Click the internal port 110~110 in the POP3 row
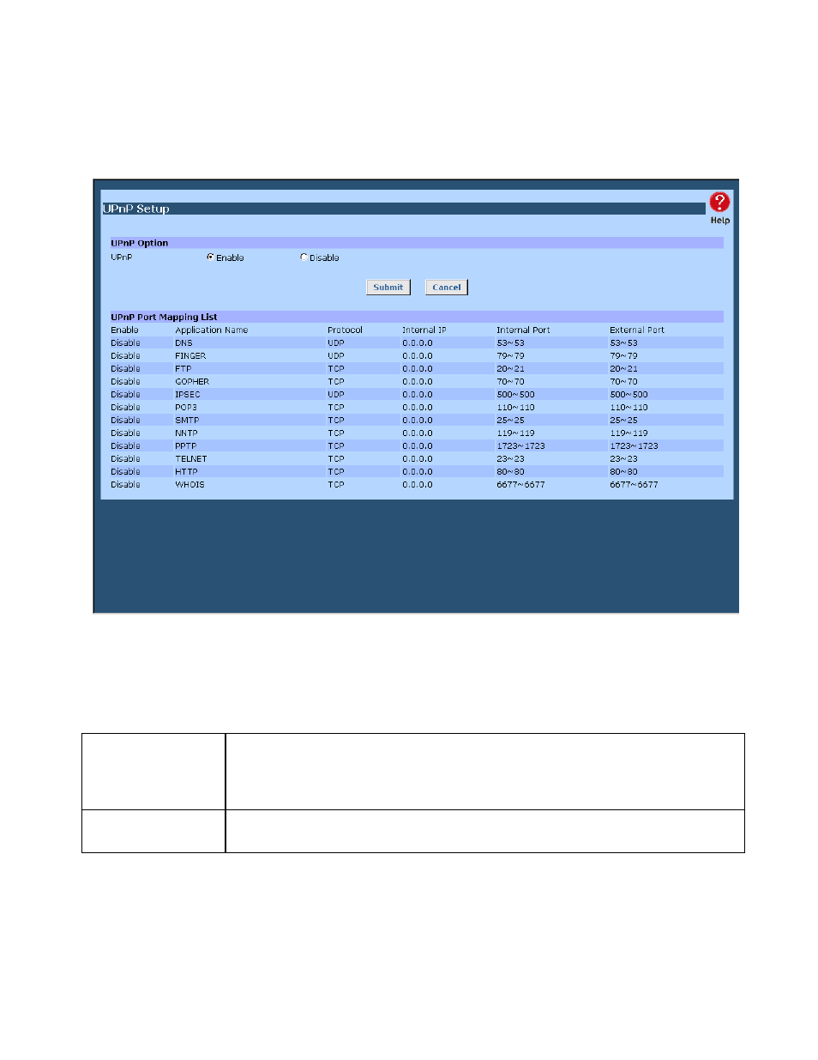The height and width of the screenshot is (1060, 818). pyautogui.click(x=515, y=408)
